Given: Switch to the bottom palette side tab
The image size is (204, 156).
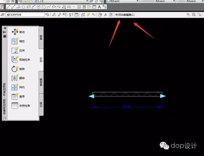Looking at the screenshot, I should [x=41, y=103].
